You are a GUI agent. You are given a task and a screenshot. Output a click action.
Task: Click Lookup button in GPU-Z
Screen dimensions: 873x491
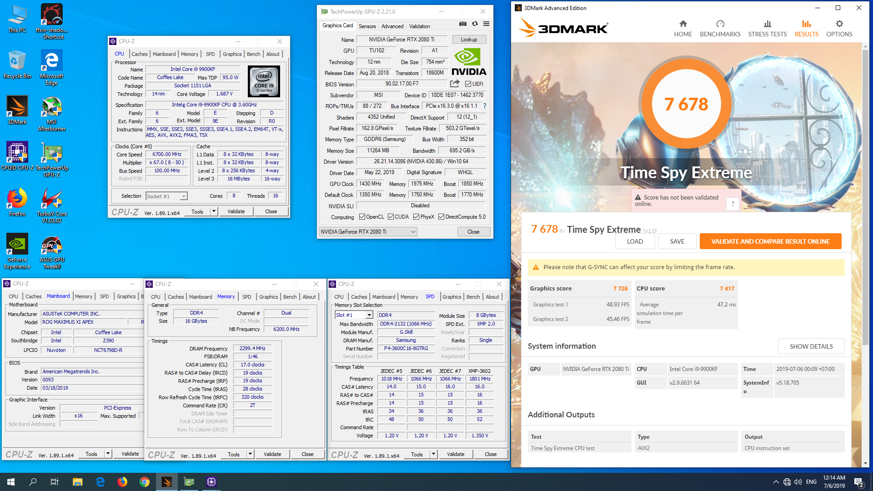point(469,40)
